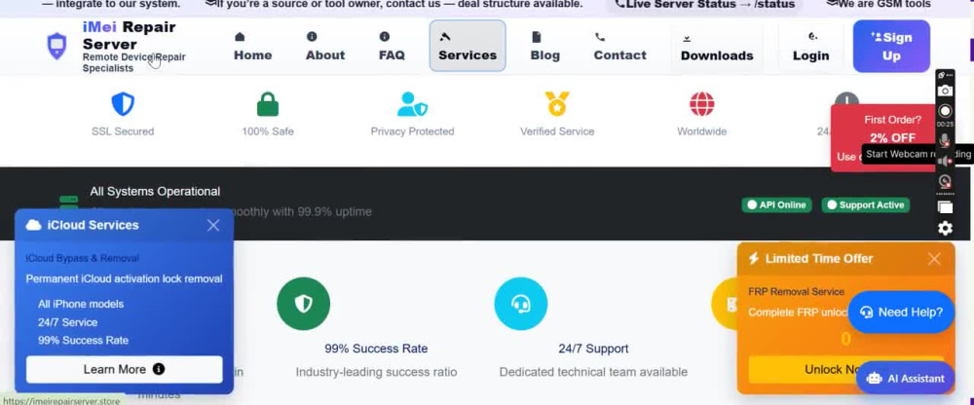This screenshot has width=974, height=405.
Task: Click 'All Systems Operational' text
Action: click(155, 192)
